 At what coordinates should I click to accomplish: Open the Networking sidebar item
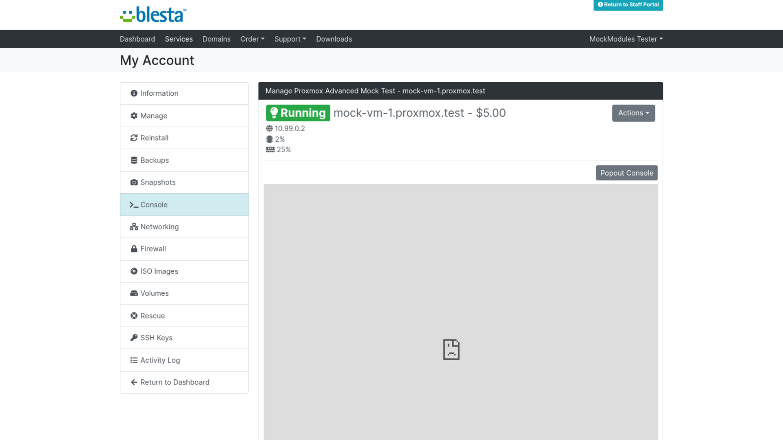tap(184, 227)
